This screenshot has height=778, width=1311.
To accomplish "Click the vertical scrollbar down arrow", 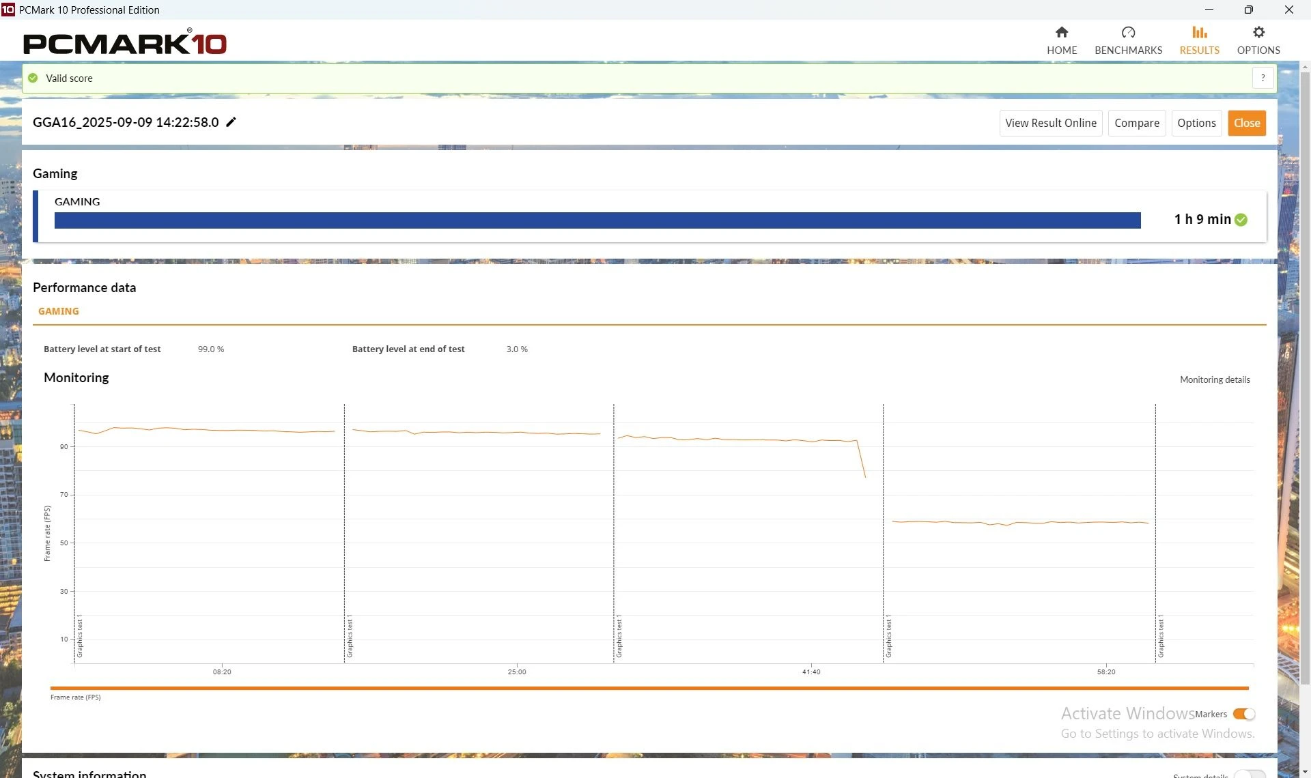I will coord(1305,772).
